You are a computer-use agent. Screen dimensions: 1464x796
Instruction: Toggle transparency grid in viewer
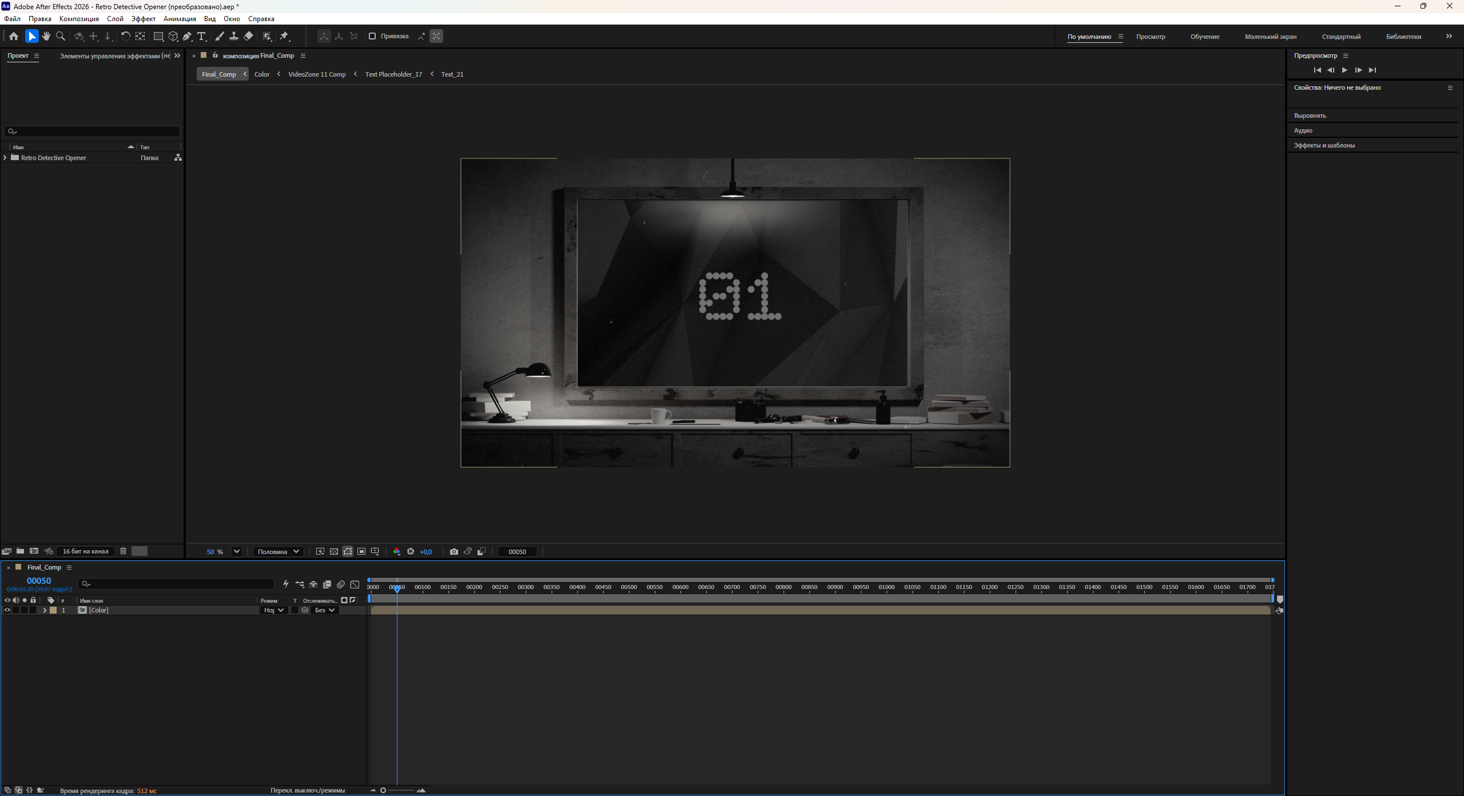(x=334, y=551)
